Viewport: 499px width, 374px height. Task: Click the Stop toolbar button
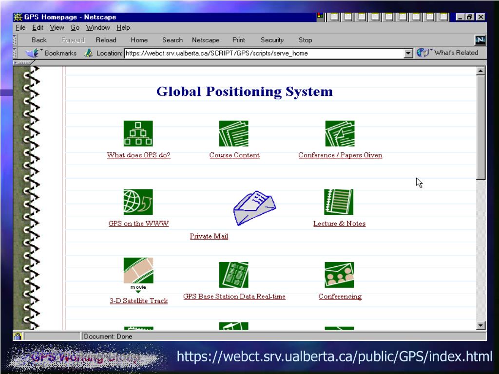click(x=305, y=40)
